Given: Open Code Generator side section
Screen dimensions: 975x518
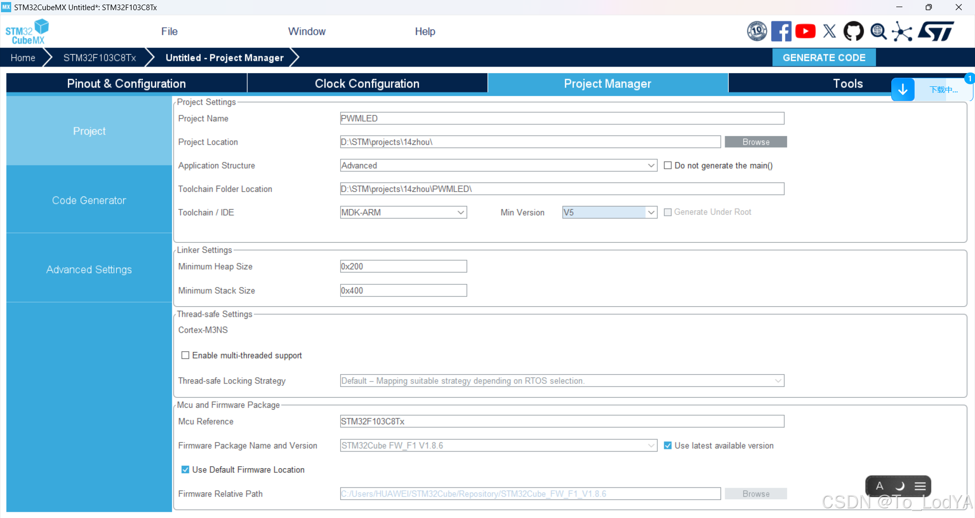Looking at the screenshot, I should [89, 201].
